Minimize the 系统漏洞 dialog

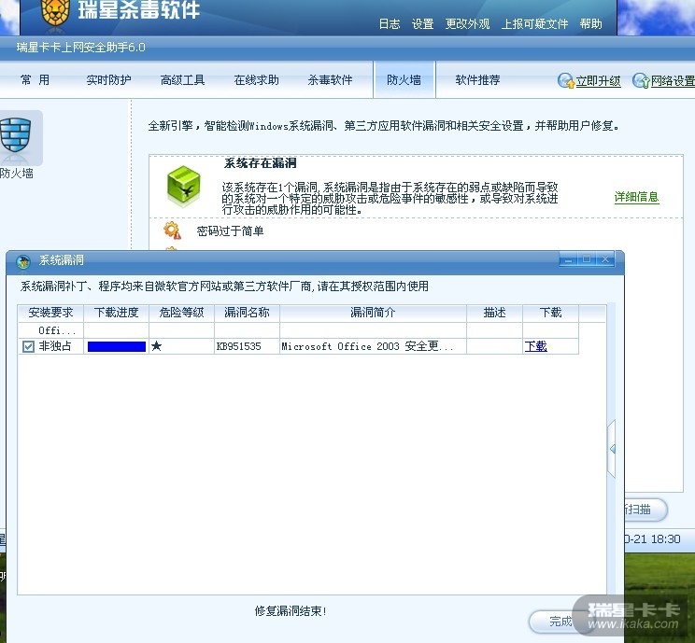(x=568, y=259)
